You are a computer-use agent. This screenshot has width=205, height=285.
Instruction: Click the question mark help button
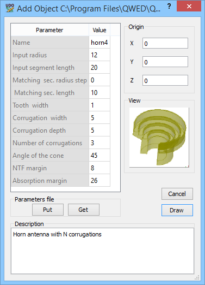coord(169,7)
